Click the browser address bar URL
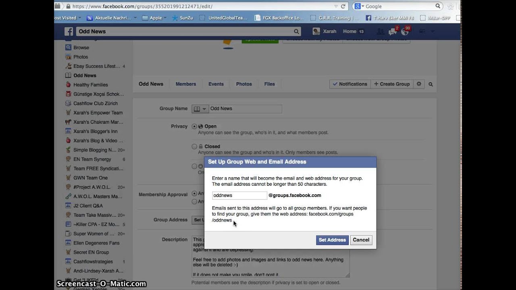This screenshot has width=516, height=290. (143, 6)
